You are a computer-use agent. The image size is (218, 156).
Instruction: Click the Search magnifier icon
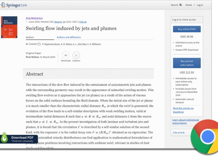pos(181,5)
